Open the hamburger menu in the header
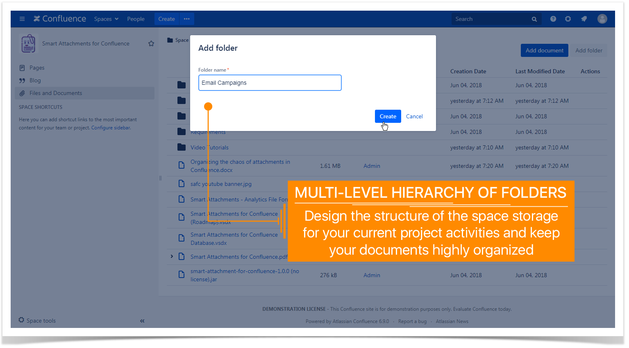Screen dimensions: 629x348 pyautogui.click(x=22, y=19)
